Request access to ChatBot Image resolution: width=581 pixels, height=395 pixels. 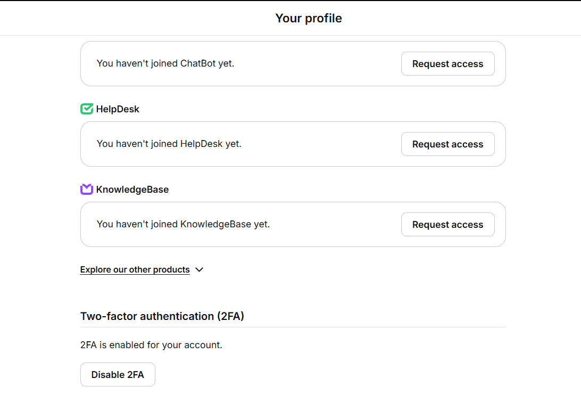click(x=447, y=64)
